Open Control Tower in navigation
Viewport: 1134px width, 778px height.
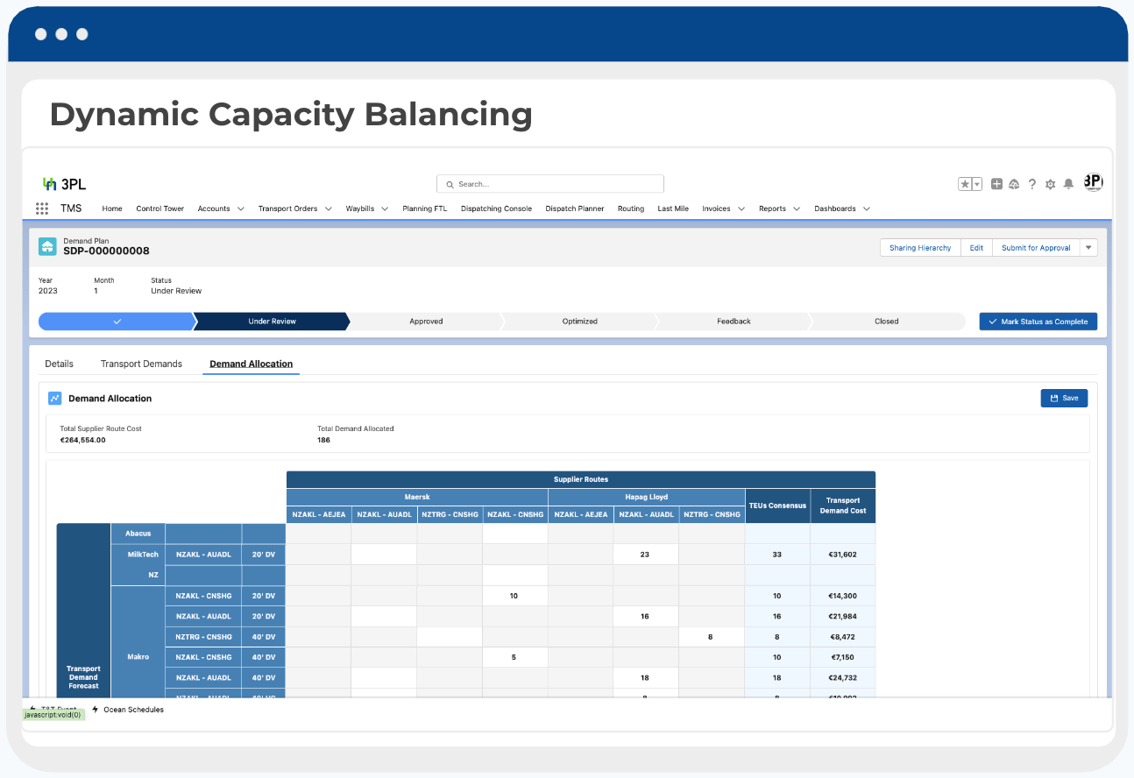pyautogui.click(x=160, y=209)
